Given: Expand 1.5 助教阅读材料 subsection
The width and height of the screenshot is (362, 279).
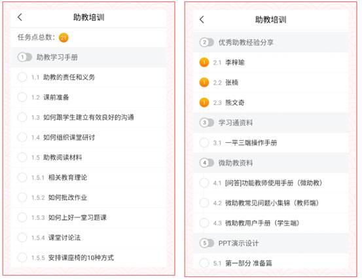Looking at the screenshot, I should click(x=89, y=157).
